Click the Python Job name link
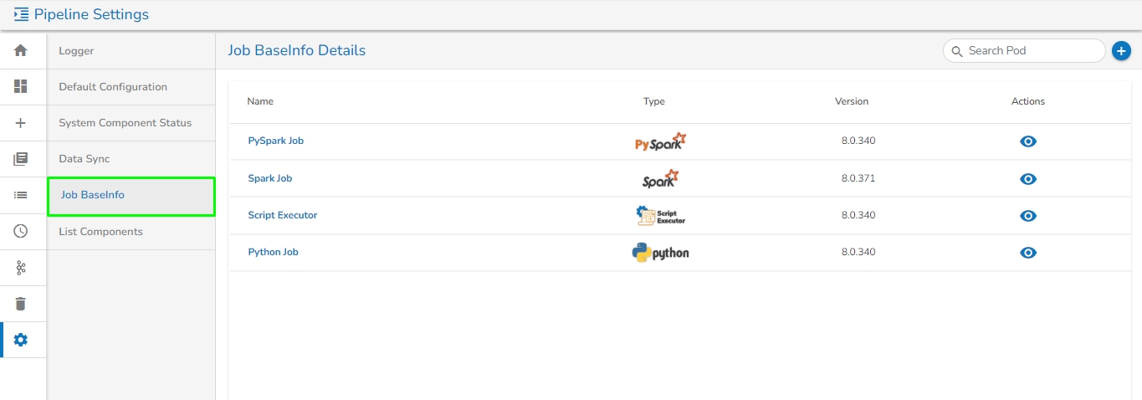Viewport: 1142px width, 400px height. [273, 252]
